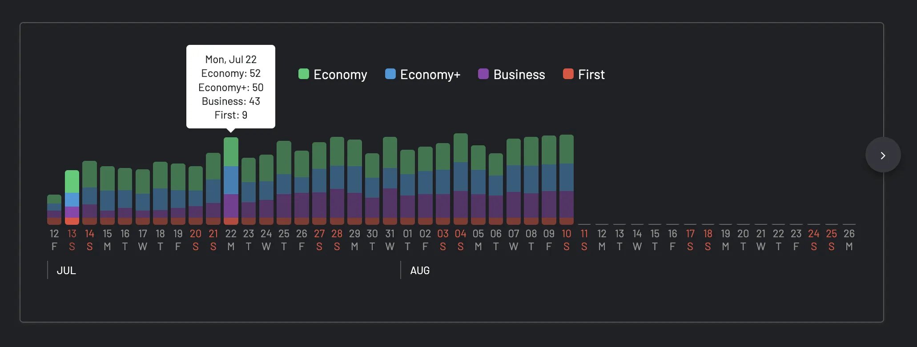Click the date label 23 F in August
The image size is (917, 347).
pos(796,240)
